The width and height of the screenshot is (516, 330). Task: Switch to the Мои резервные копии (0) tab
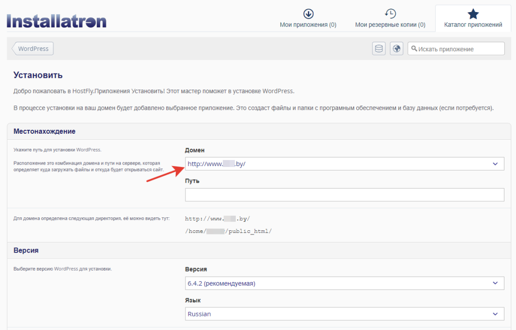click(x=390, y=25)
